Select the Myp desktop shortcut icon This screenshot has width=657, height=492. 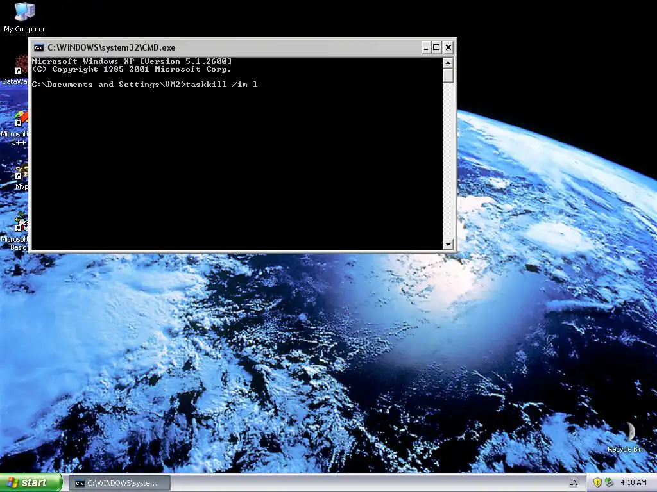tap(21, 178)
